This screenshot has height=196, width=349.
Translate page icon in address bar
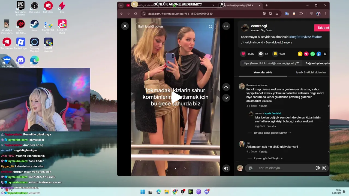click(x=264, y=14)
